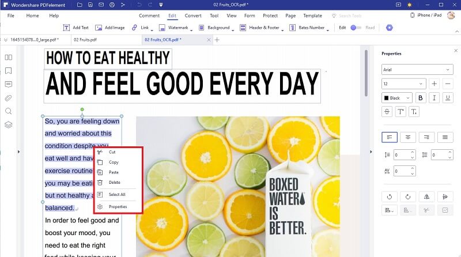Close the 02 Fruits_OCR.pdf tab
Viewport: 461px width, 257px height.
click(209, 40)
